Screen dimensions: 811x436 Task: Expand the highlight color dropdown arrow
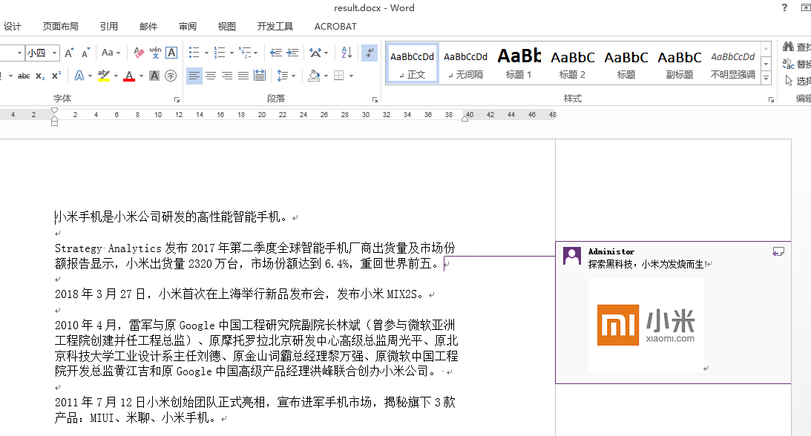[116, 76]
